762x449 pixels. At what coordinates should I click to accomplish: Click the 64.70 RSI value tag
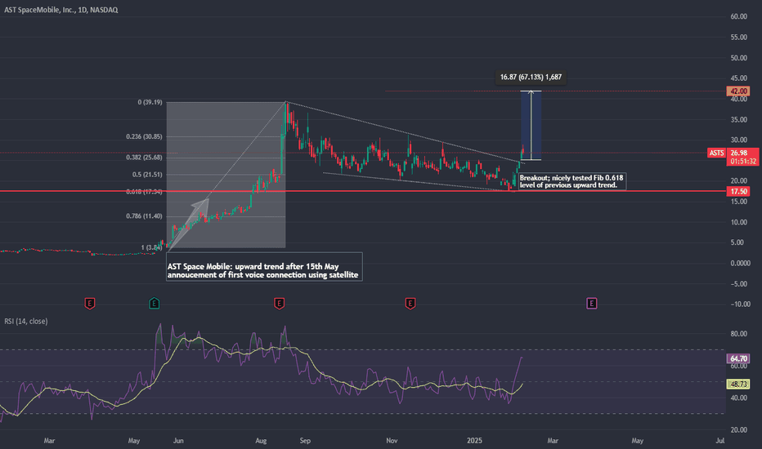(x=738, y=358)
